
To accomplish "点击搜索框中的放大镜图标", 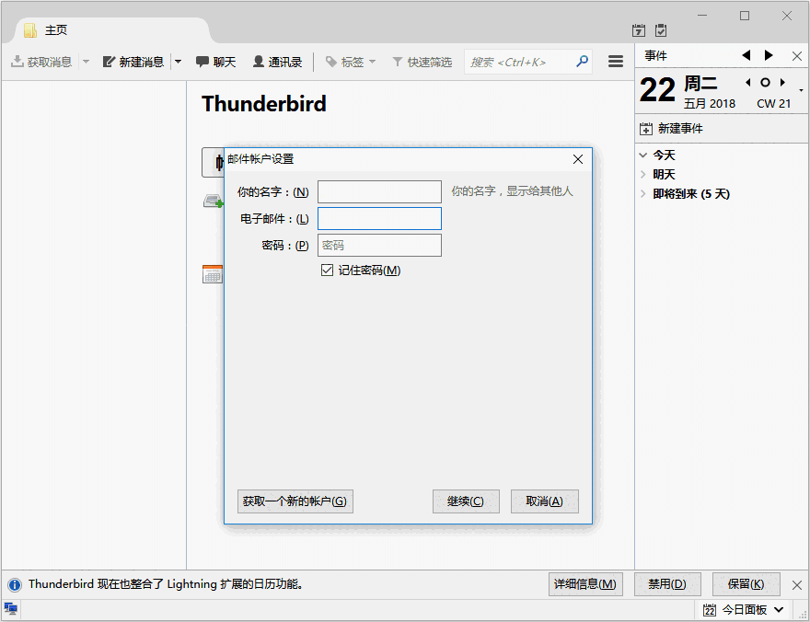I will [582, 61].
